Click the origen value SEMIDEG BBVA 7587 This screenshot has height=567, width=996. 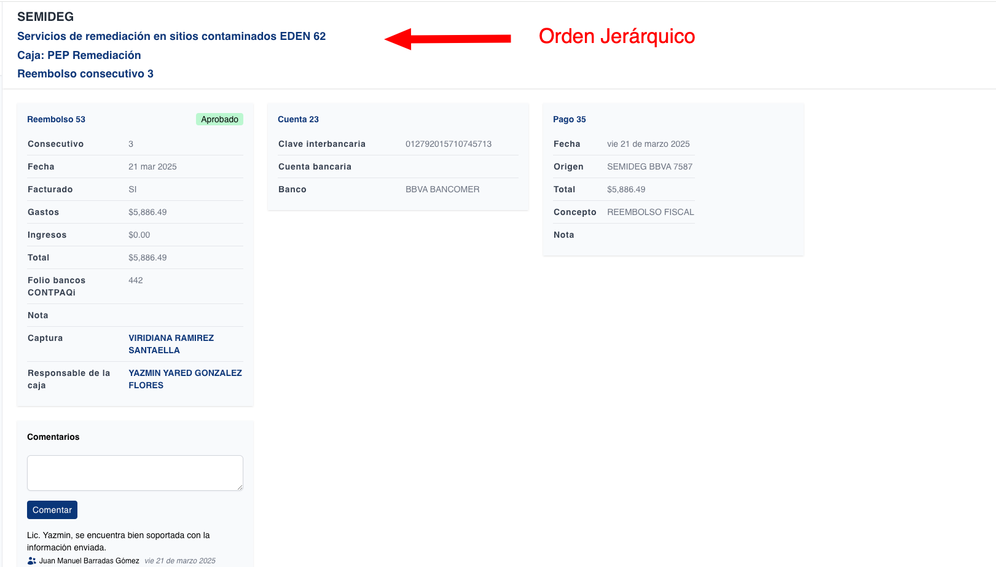[x=649, y=166]
